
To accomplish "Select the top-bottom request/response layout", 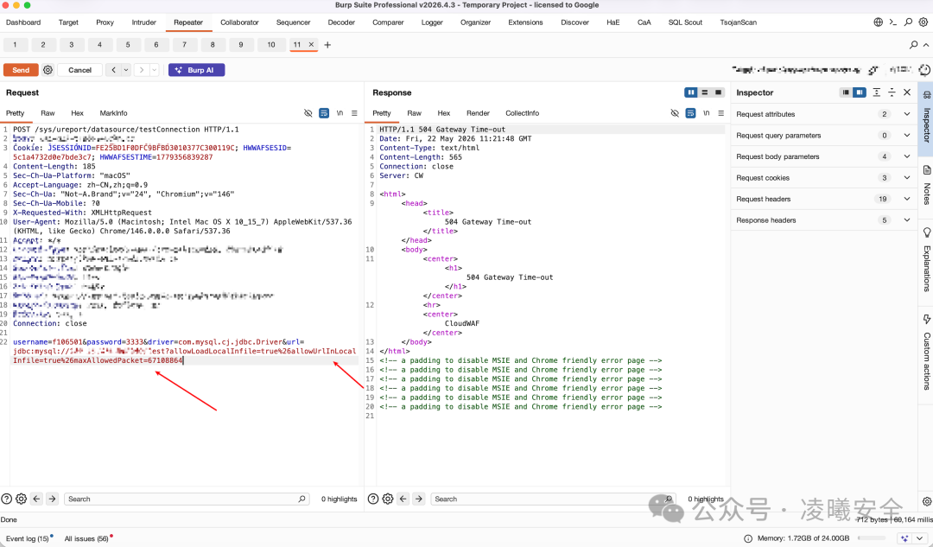I will pyautogui.click(x=705, y=92).
